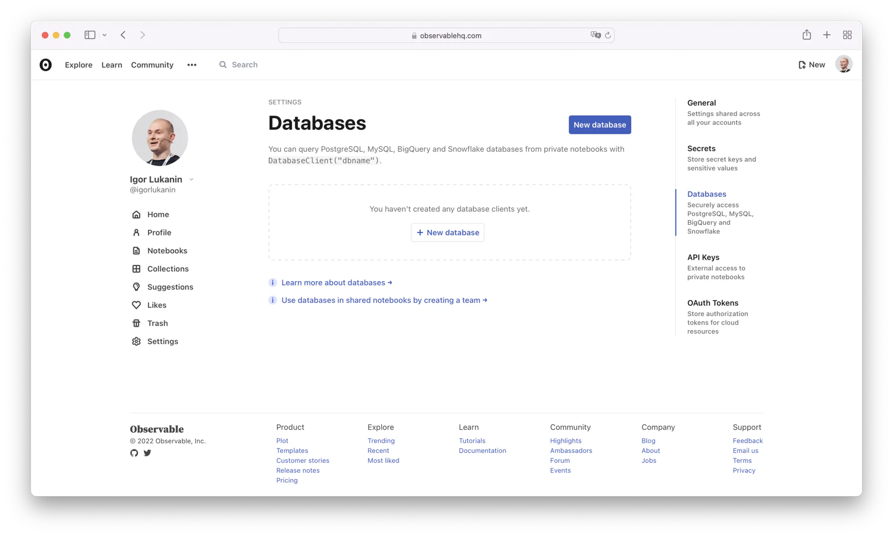Open Use databases by creating a team link
This screenshot has height=537, width=893.
pos(384,300)
